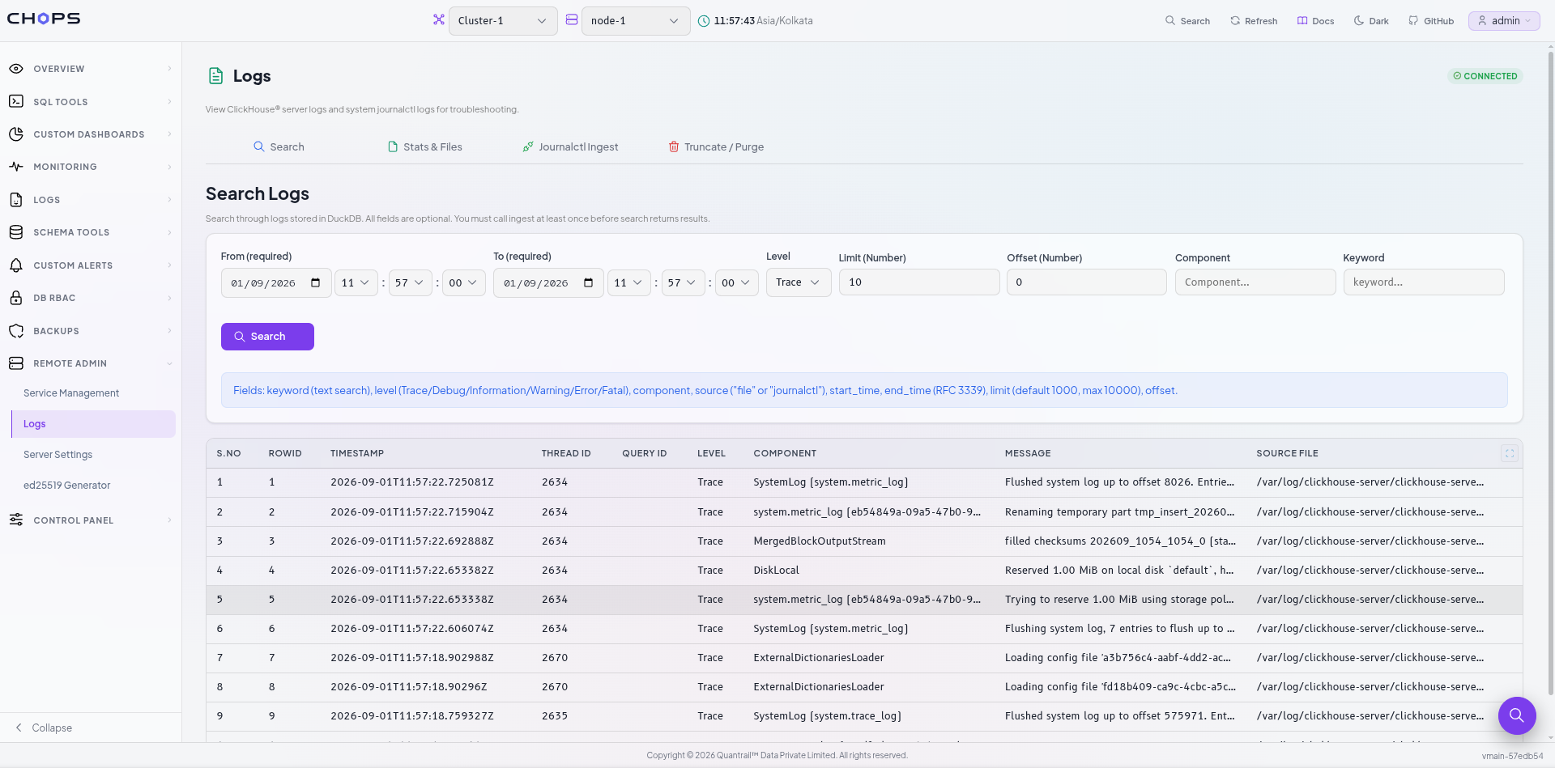Open the node-1 dropdown
Screen dimensions: 1555x768
pos(636,21)
